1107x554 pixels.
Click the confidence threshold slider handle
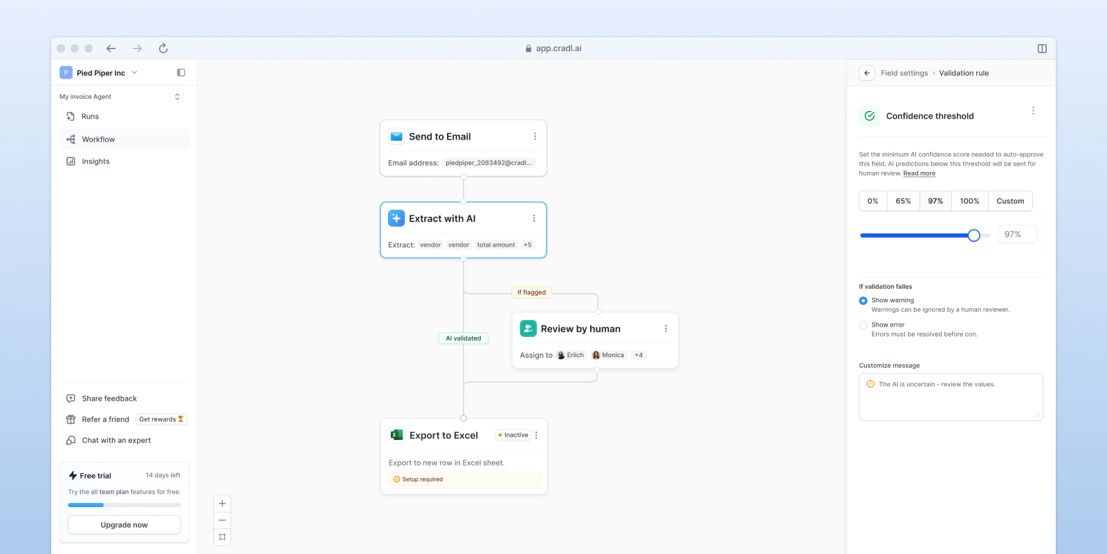click(x=974, y=236)
